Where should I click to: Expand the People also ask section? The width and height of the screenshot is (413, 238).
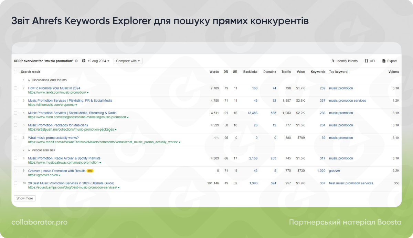pos(29,150)
